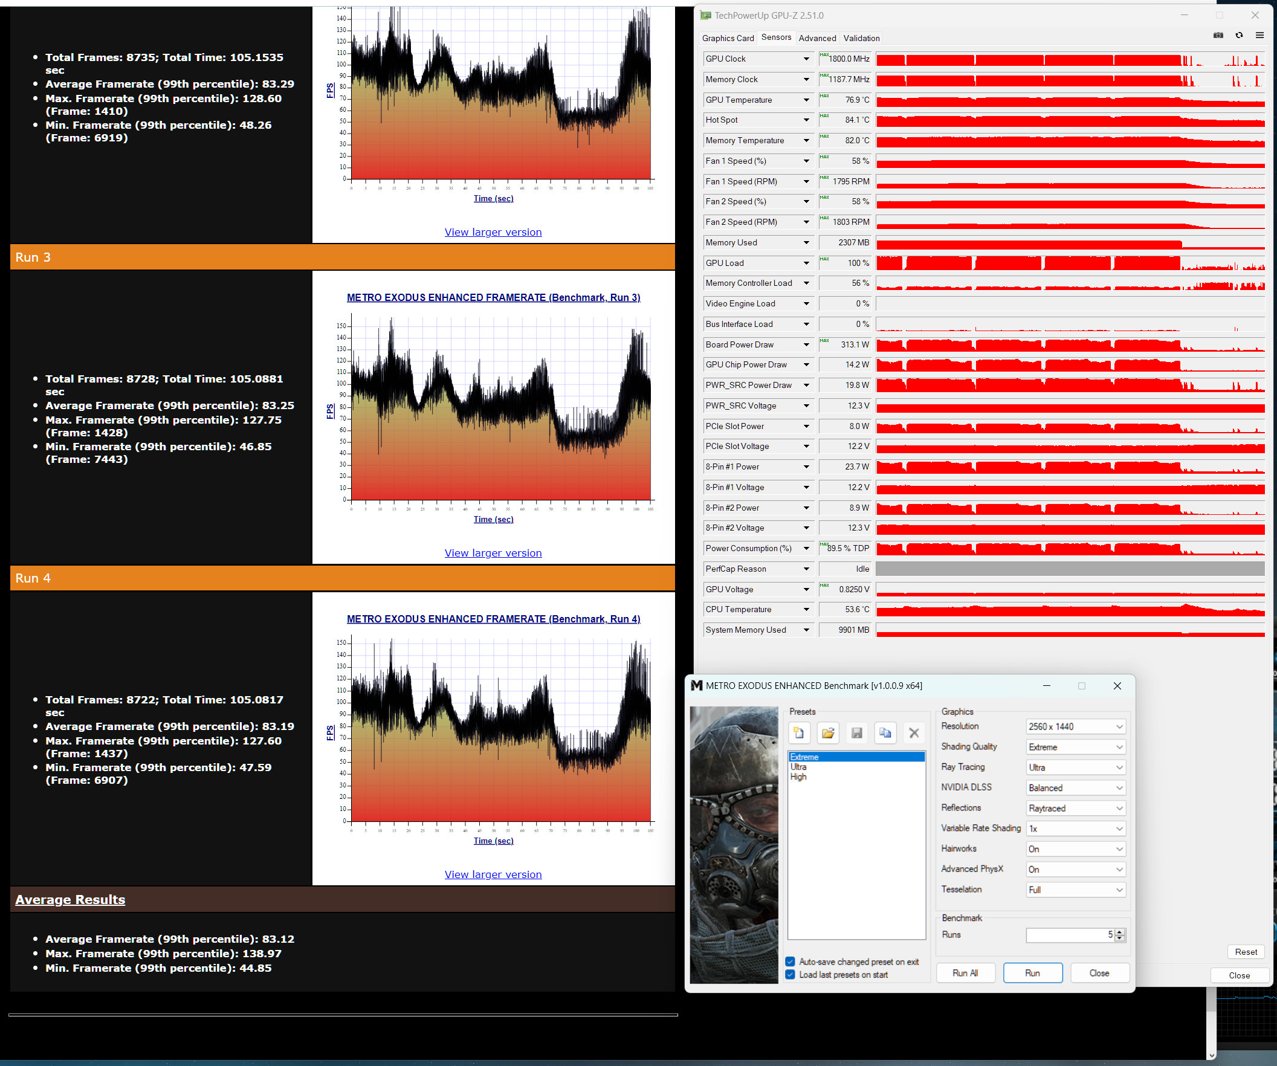
Task: Expand the NVIDIA DLSS dropdown
Action: 1075,787
